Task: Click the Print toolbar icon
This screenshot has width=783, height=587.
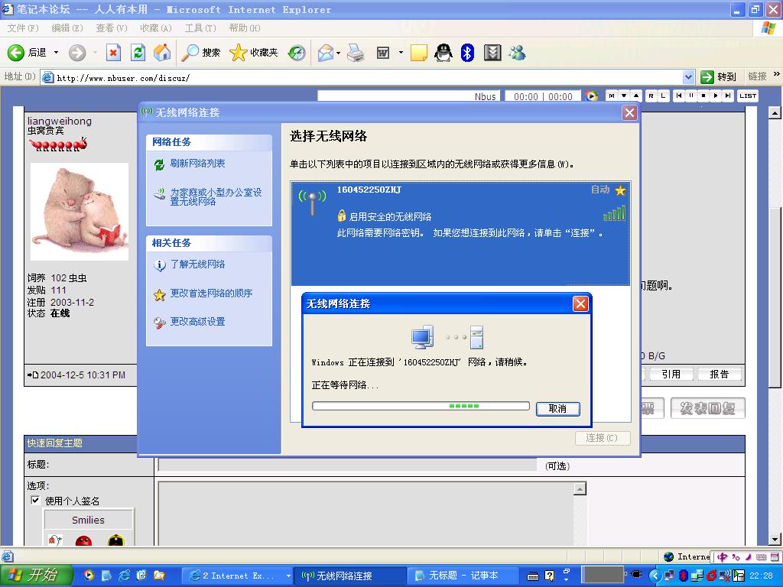Action: click(x=356, y=52)
